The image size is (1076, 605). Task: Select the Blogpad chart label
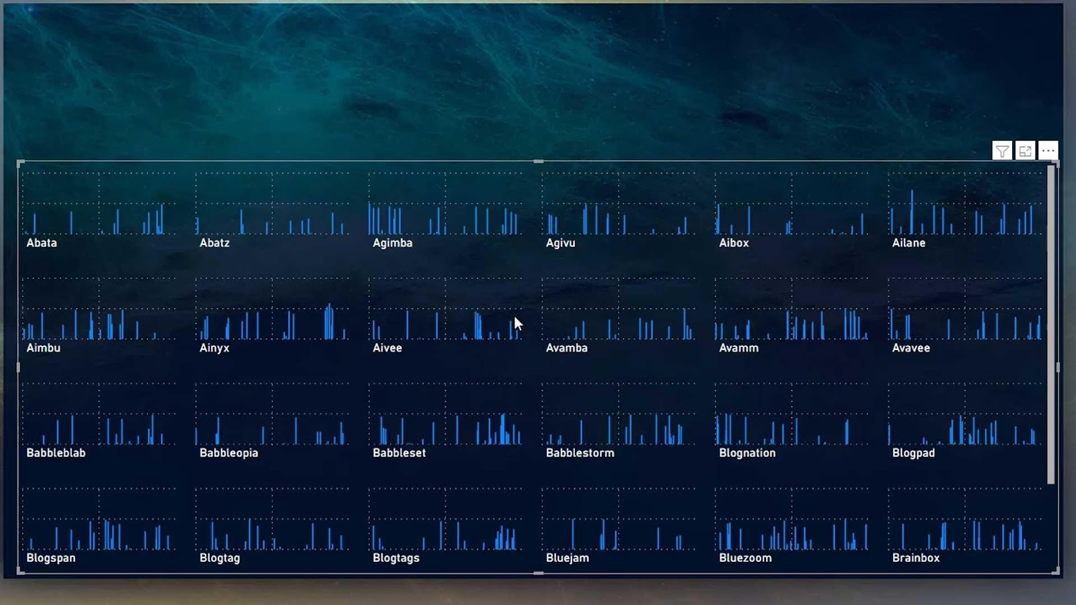(913, 452)
